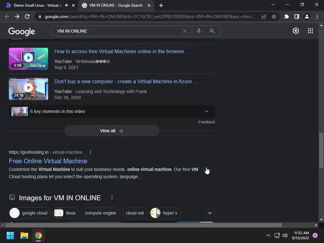The height and width of the screenshot is (243, 324).
Task: Submit search with the magnifier icon
Action: (212, 31)
